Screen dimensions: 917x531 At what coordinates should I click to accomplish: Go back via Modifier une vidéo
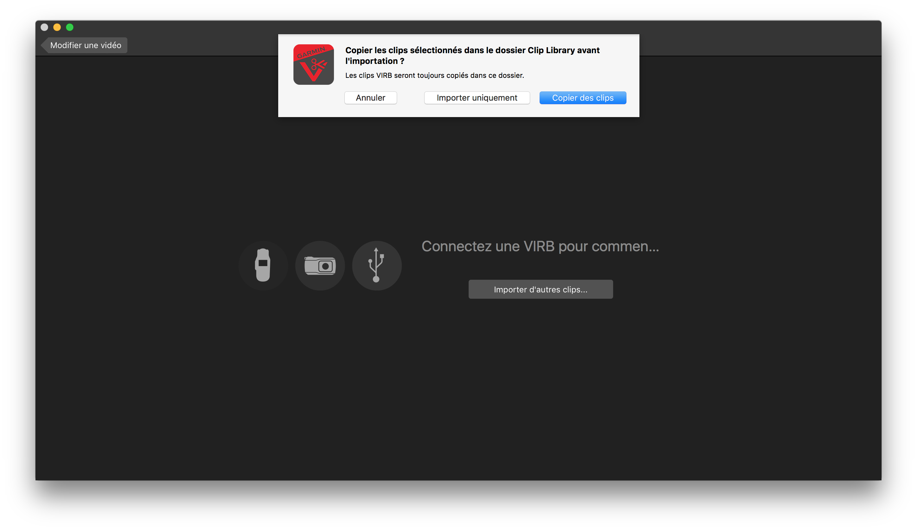coord(84,45)
